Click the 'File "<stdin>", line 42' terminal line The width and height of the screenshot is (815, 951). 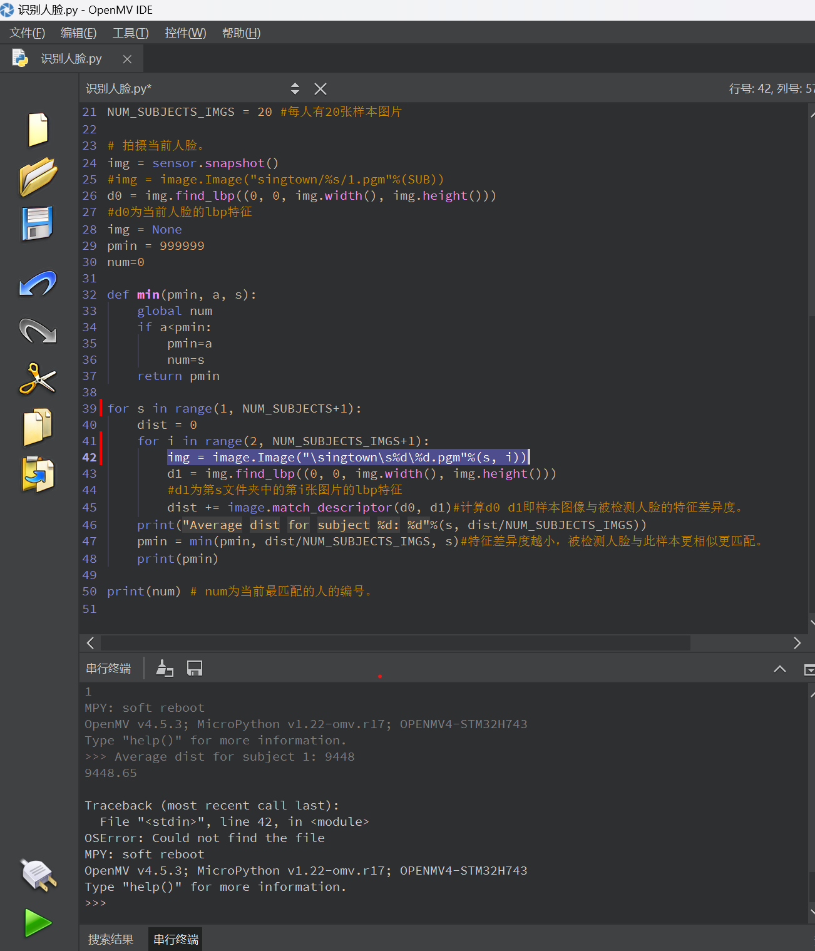pyautogui.click(x=234, y=821)
